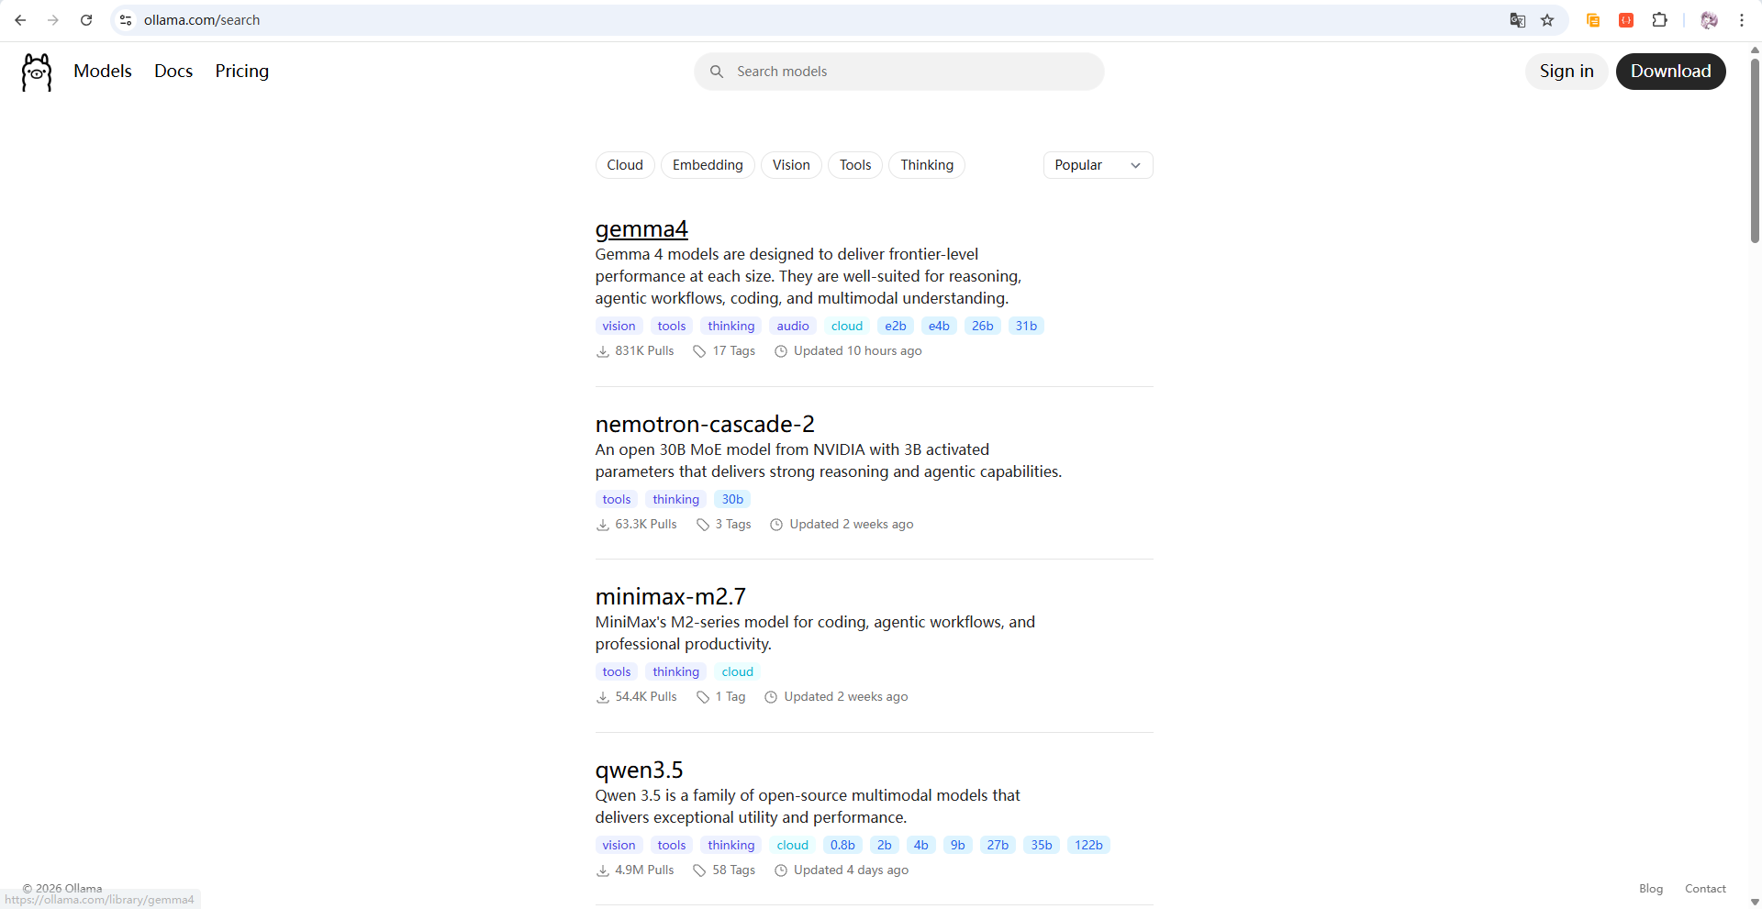This screenshot has height=909, width=1762.
Task: Open the browser profile avatar
Action: click(1709, 20)
